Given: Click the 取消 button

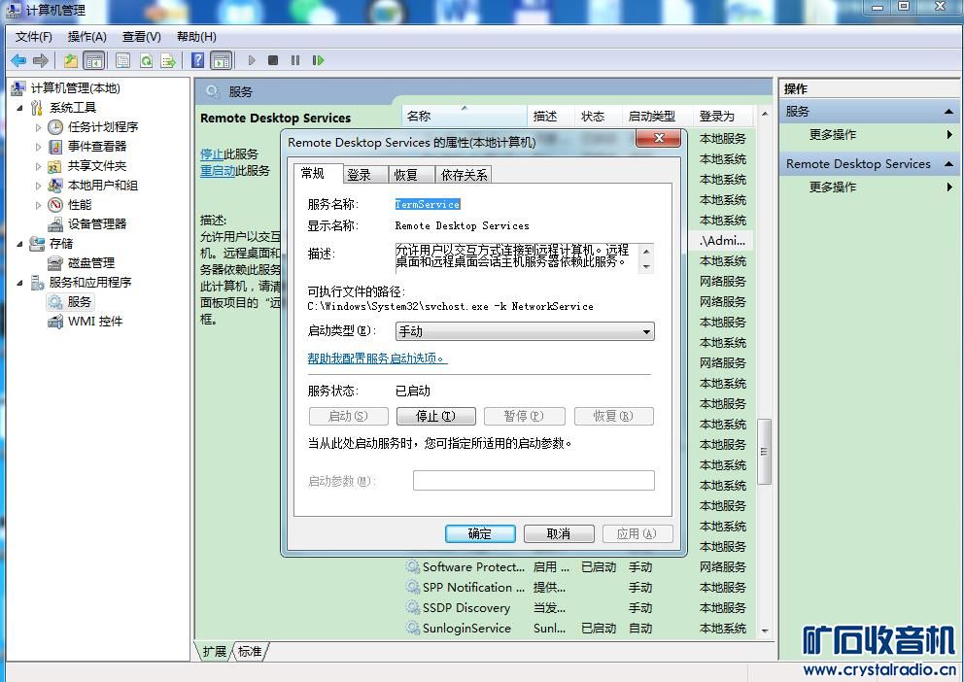Looking at the screenshot, I should [559, 534].
